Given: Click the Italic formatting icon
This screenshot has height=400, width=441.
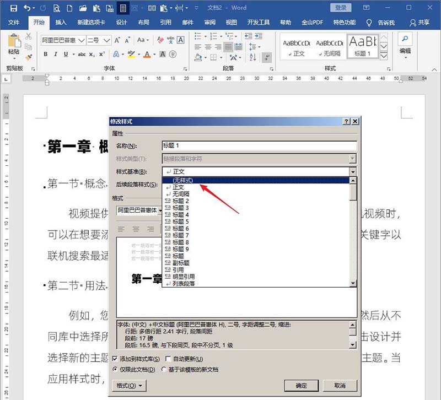Looking at the screenshot, I should (56, 54).
